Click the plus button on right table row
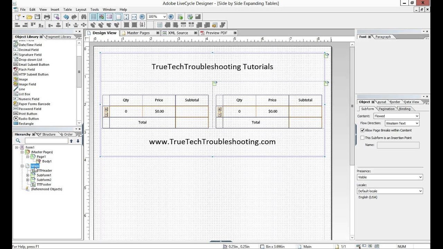Viewport: 443px width, 249px height. click(x=219, y=109)
